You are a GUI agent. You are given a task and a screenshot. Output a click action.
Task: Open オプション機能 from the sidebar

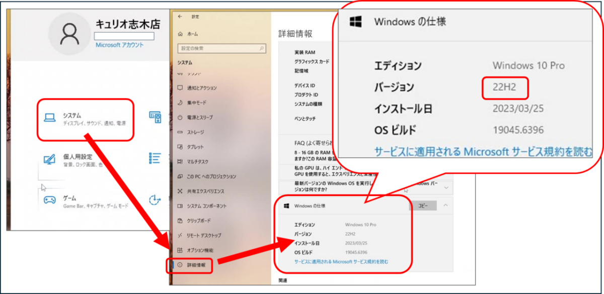[x=179, y=249]
